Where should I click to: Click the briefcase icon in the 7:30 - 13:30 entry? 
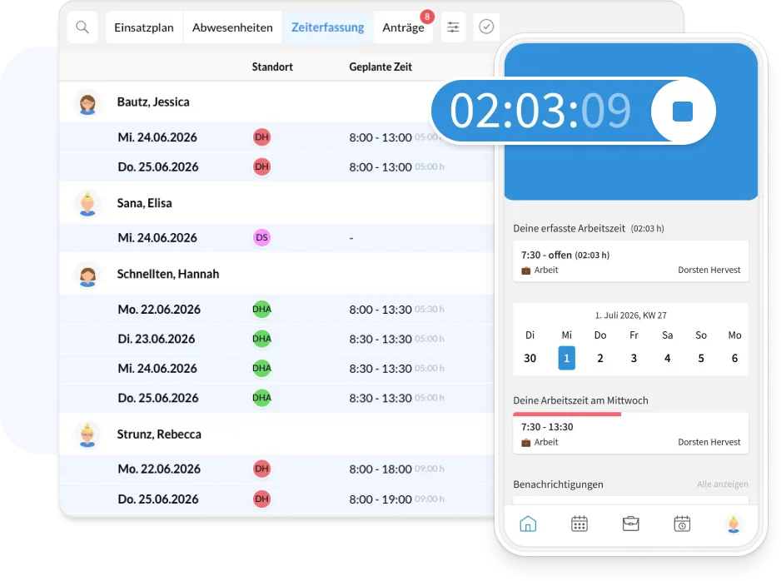tap(525, 442)
